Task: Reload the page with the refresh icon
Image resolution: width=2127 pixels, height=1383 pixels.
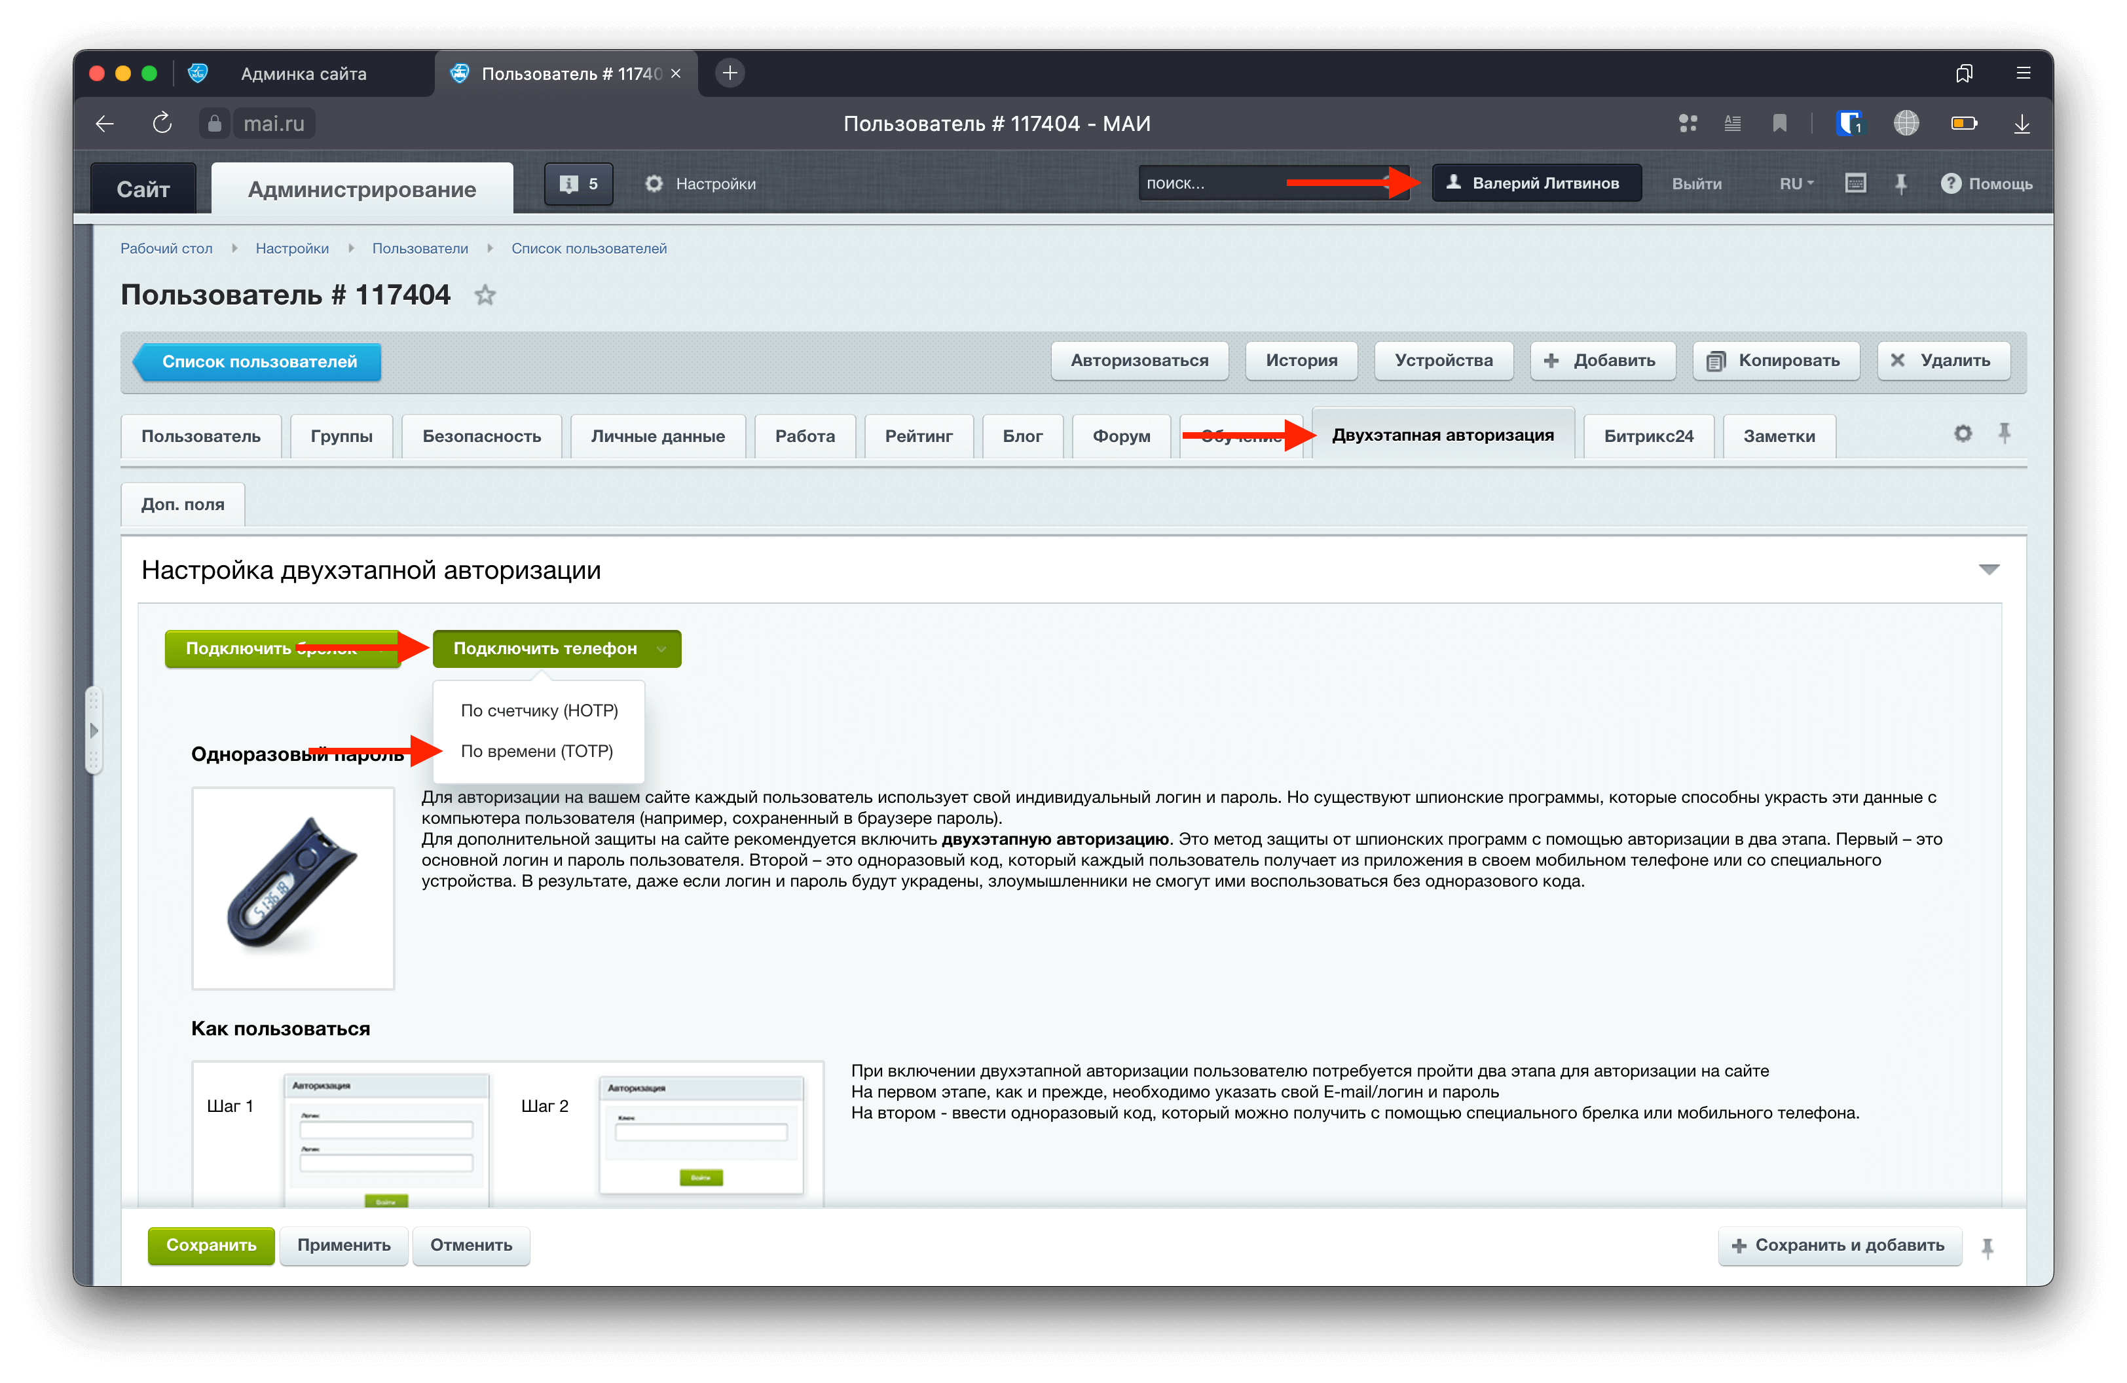Action: [162, 123]
